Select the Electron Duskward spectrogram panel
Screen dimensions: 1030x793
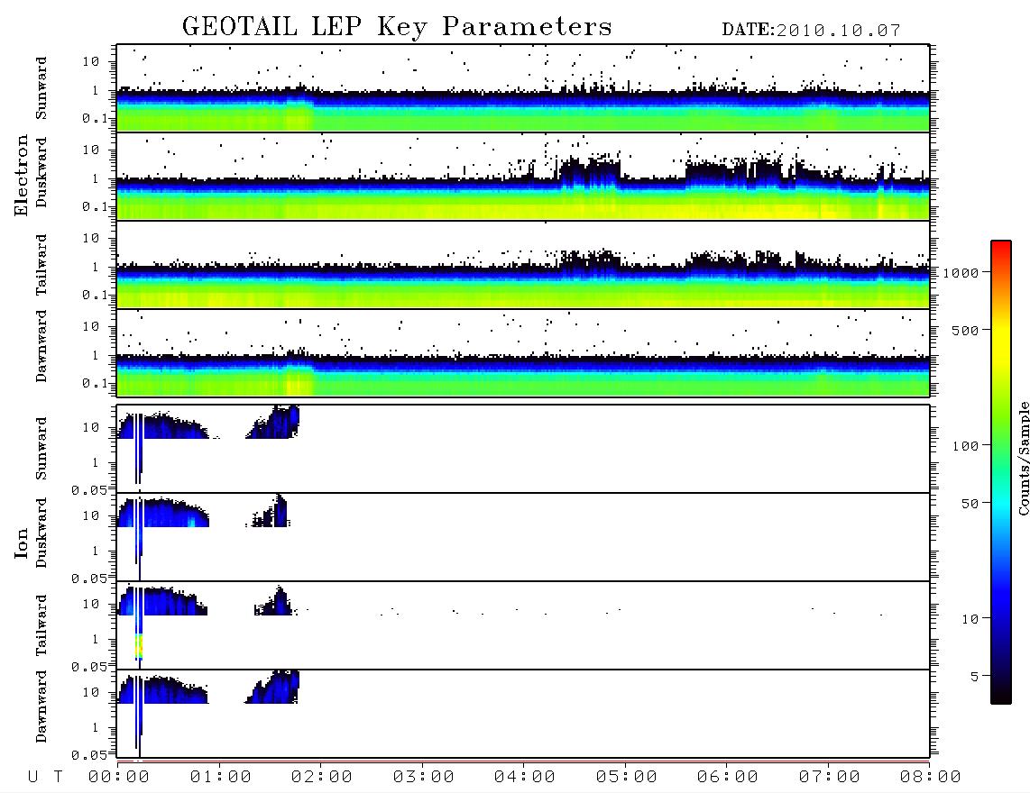(x=523, y=177)
